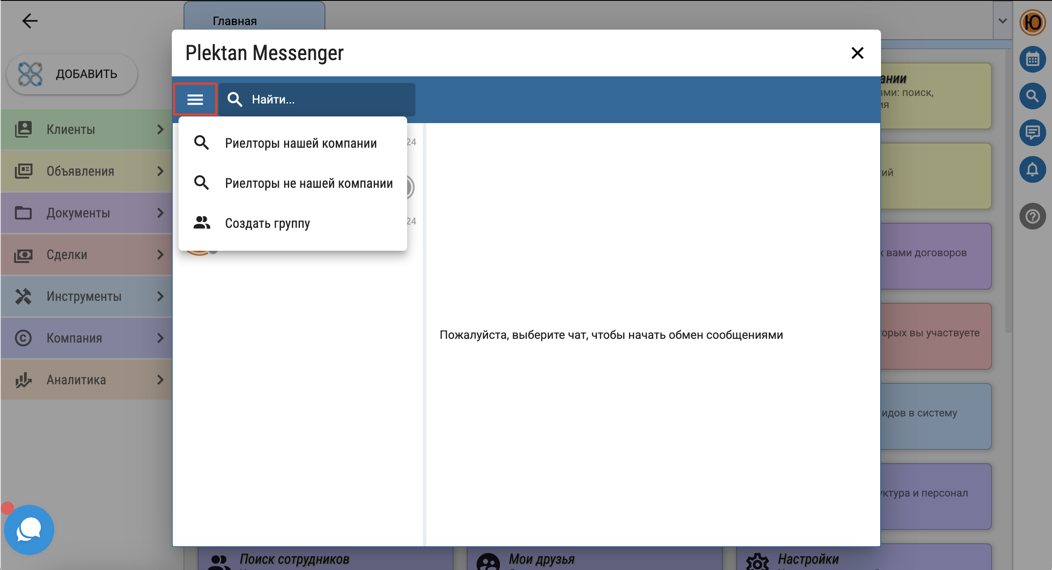Click the Документы folder icon

click(23, 213)
